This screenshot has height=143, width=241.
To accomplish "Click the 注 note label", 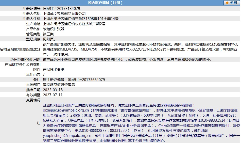I will (x=39, y=123).
